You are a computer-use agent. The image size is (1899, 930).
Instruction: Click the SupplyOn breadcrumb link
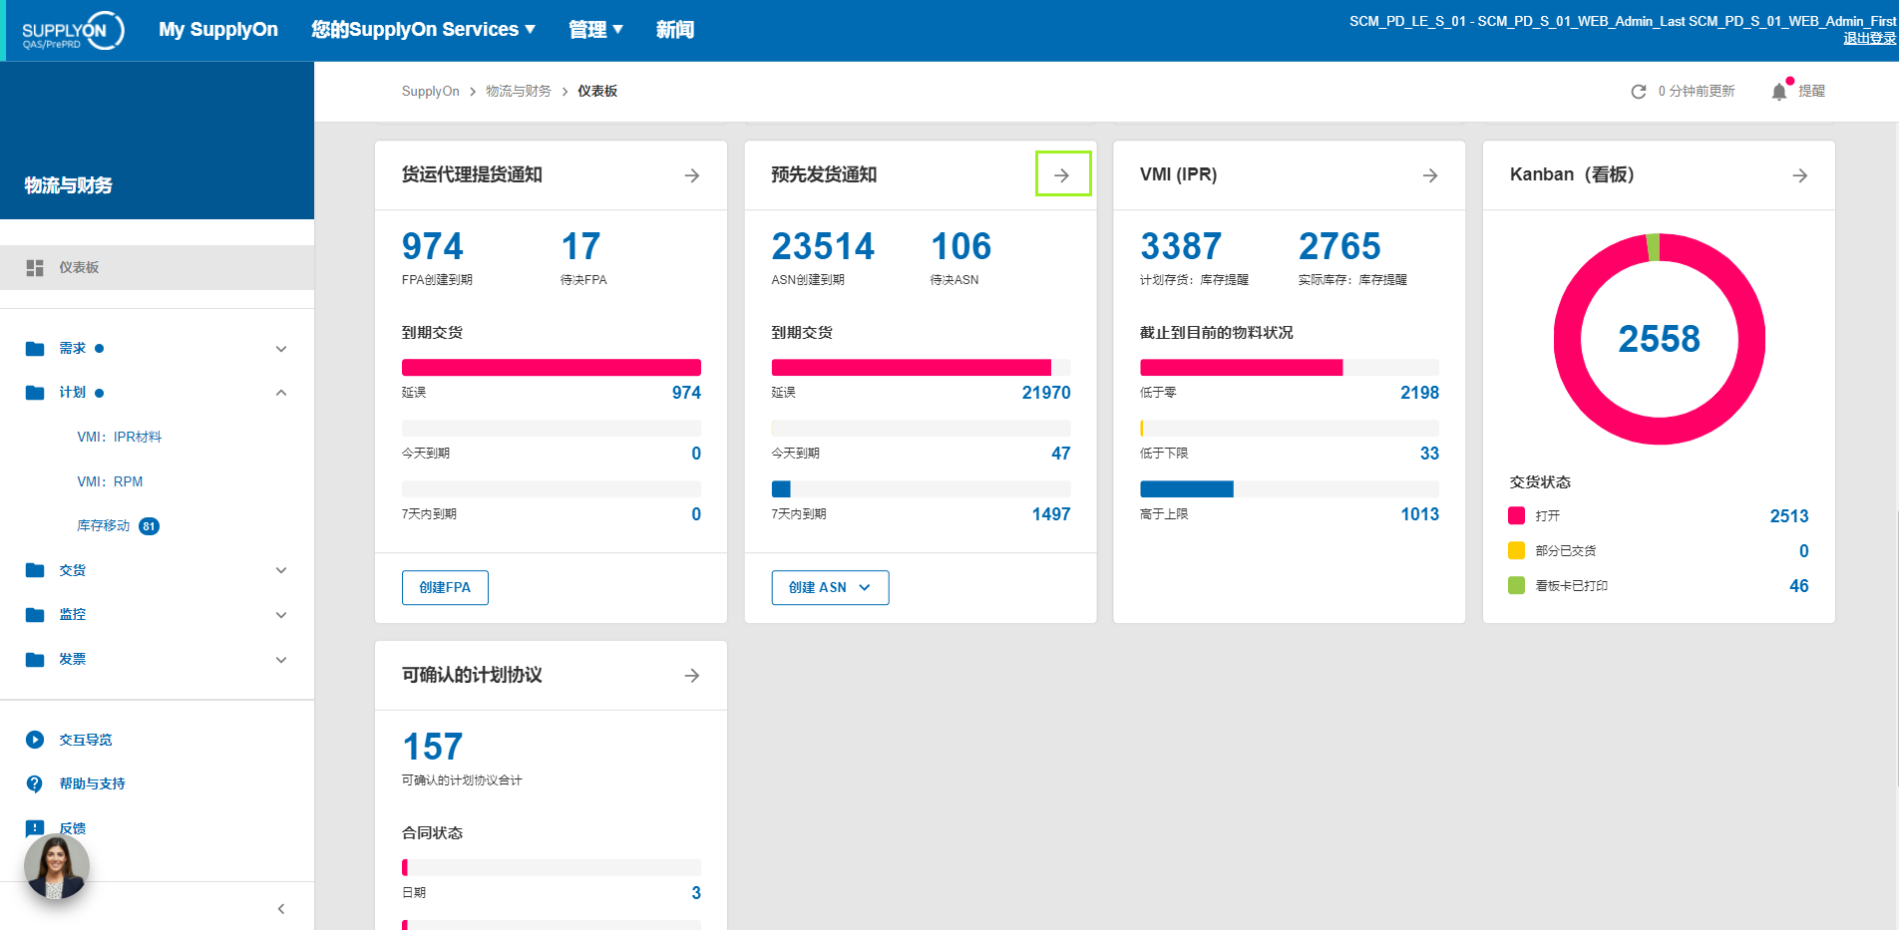coord(431,91)
